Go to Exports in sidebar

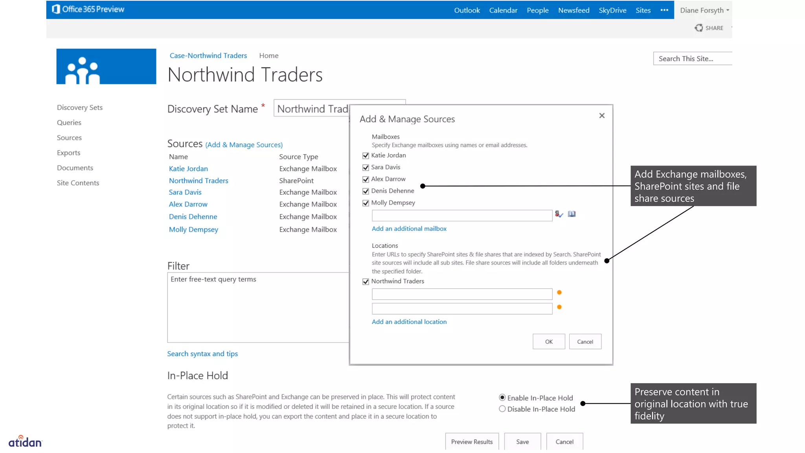tap(68, 153)
